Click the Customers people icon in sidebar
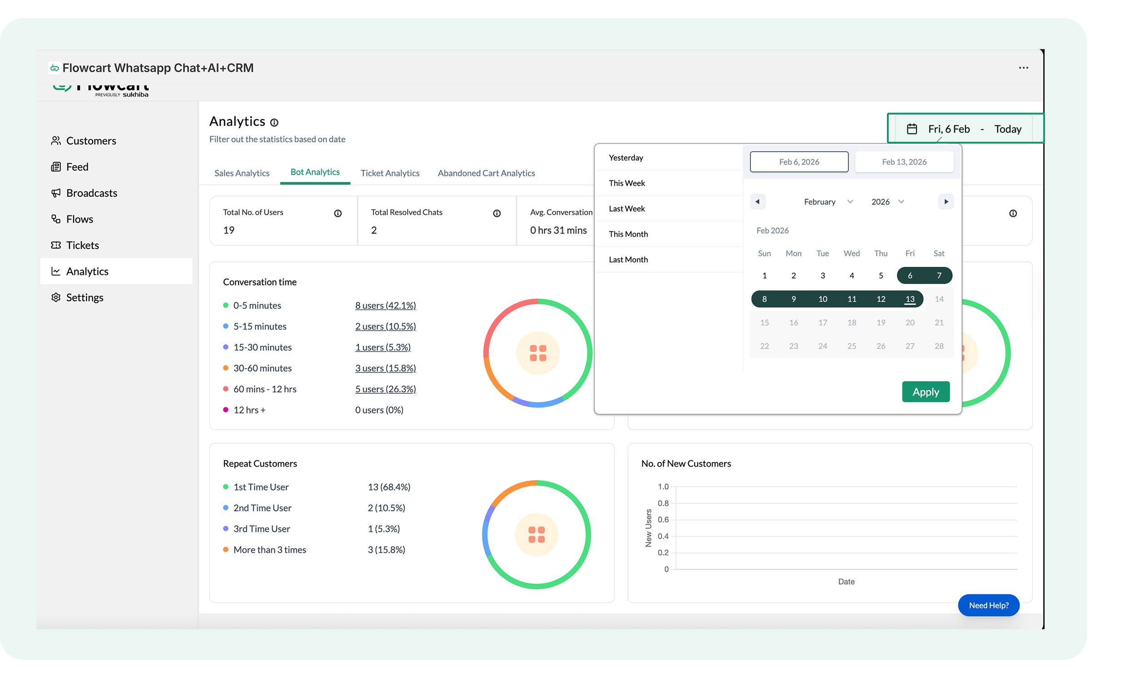1125x678 pixels. [56, 140]
